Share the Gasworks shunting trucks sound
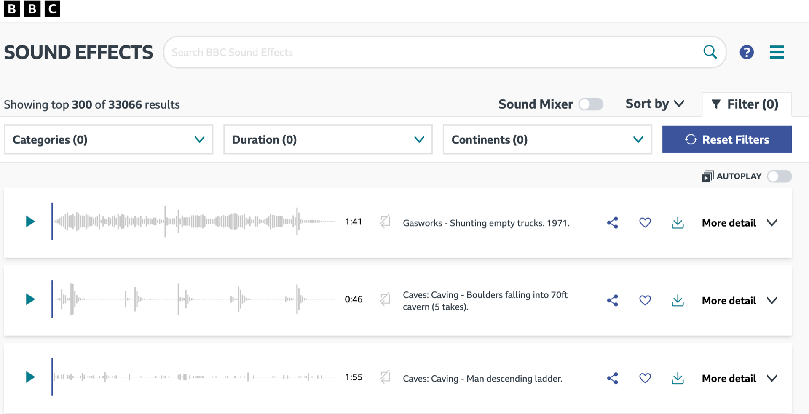This screenshot has height=414, width=809. click(613, 223)
